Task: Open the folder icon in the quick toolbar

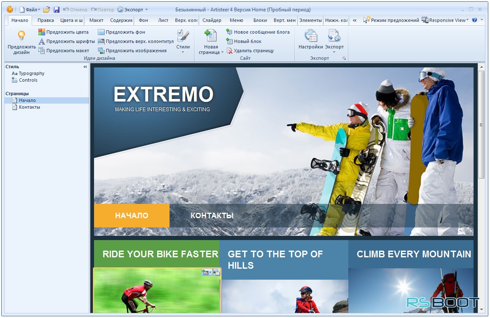Action: 46,10
